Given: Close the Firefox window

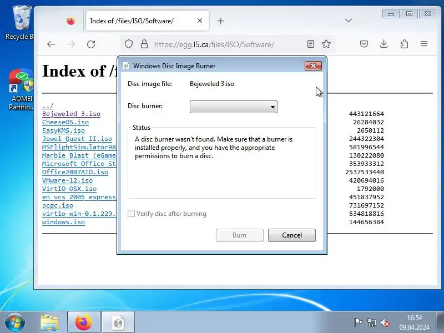Looking at the screenshot, I should 427,13.
